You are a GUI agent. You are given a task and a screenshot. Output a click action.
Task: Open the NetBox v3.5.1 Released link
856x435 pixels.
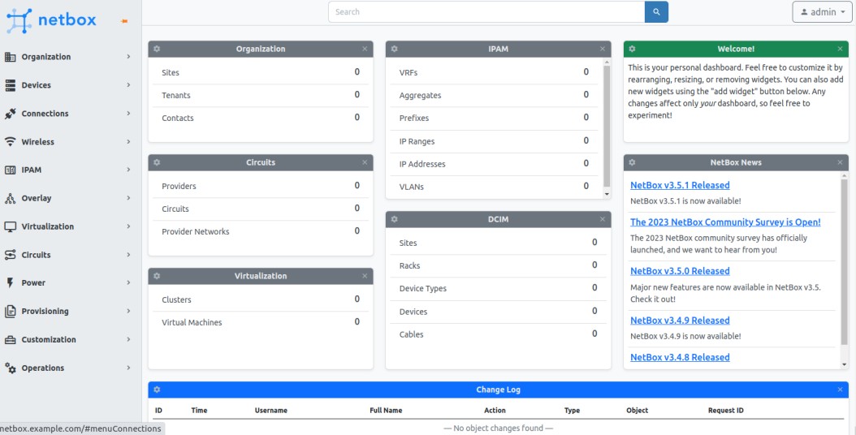(x=680, y=185)
